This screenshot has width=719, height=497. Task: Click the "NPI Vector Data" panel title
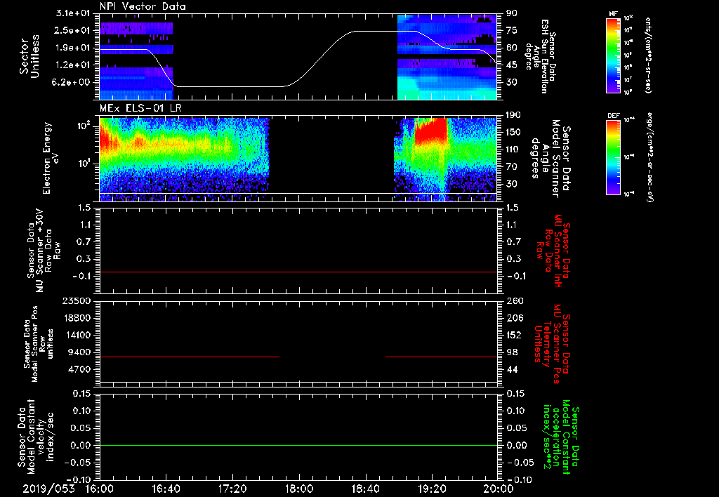143,6
